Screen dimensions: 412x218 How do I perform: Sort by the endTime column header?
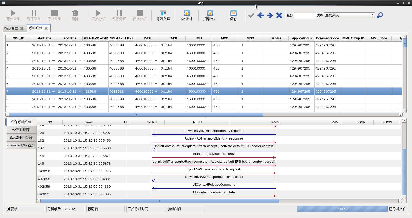tap(70, 38)
